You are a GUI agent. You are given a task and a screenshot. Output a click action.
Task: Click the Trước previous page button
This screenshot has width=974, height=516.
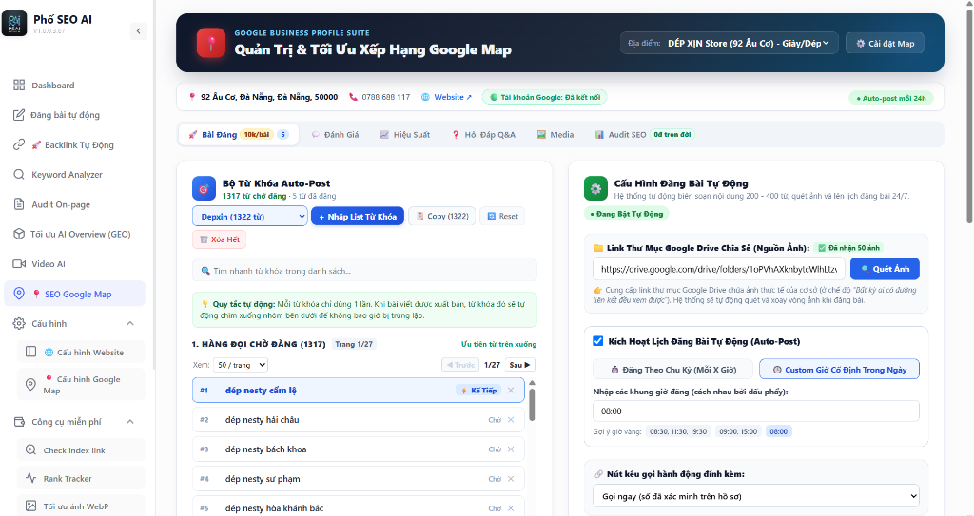(x=461, y=365)
